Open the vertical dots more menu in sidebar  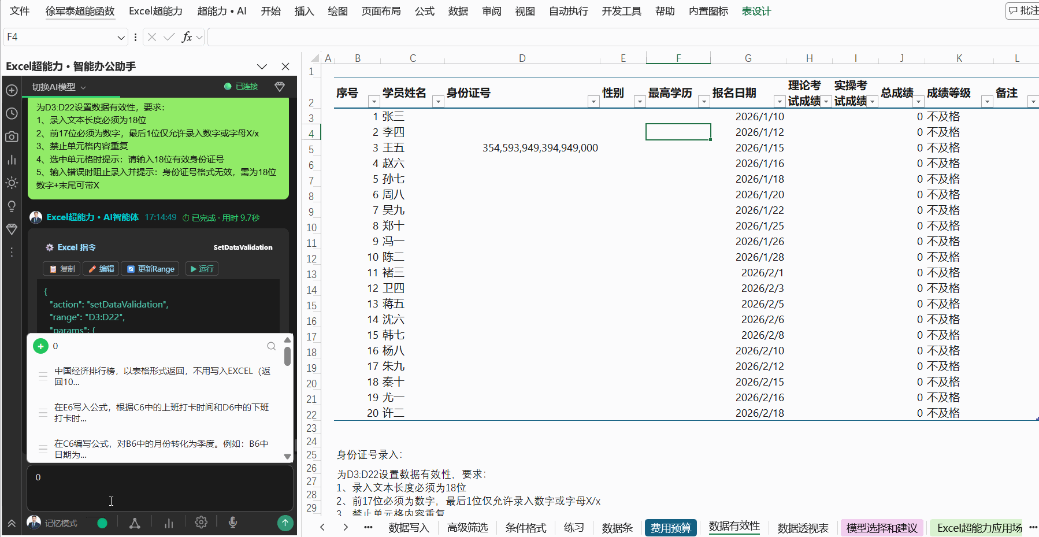tap(12, 252)
